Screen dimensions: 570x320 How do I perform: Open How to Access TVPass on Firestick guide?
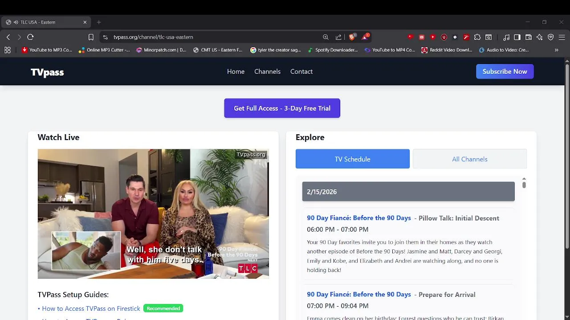coord(91,308)
